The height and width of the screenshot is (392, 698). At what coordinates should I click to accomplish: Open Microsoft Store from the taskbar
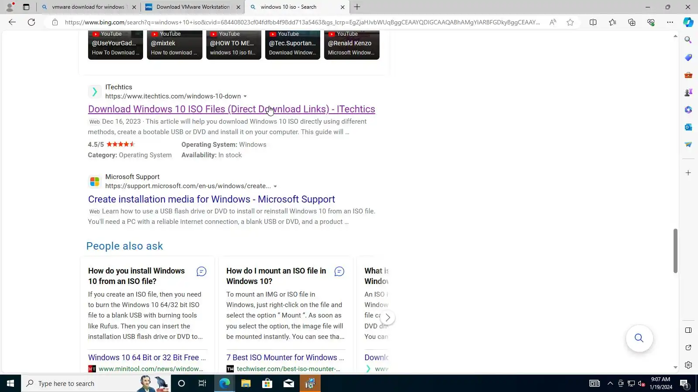267,383
